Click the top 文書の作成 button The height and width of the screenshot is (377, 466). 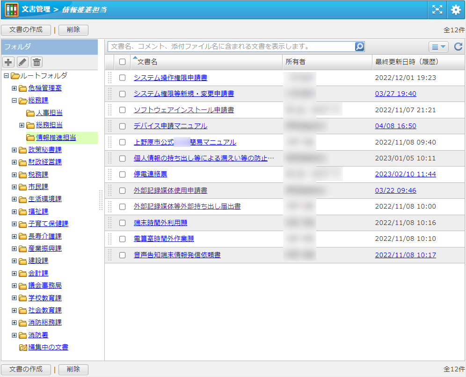[x=26, y=30]
